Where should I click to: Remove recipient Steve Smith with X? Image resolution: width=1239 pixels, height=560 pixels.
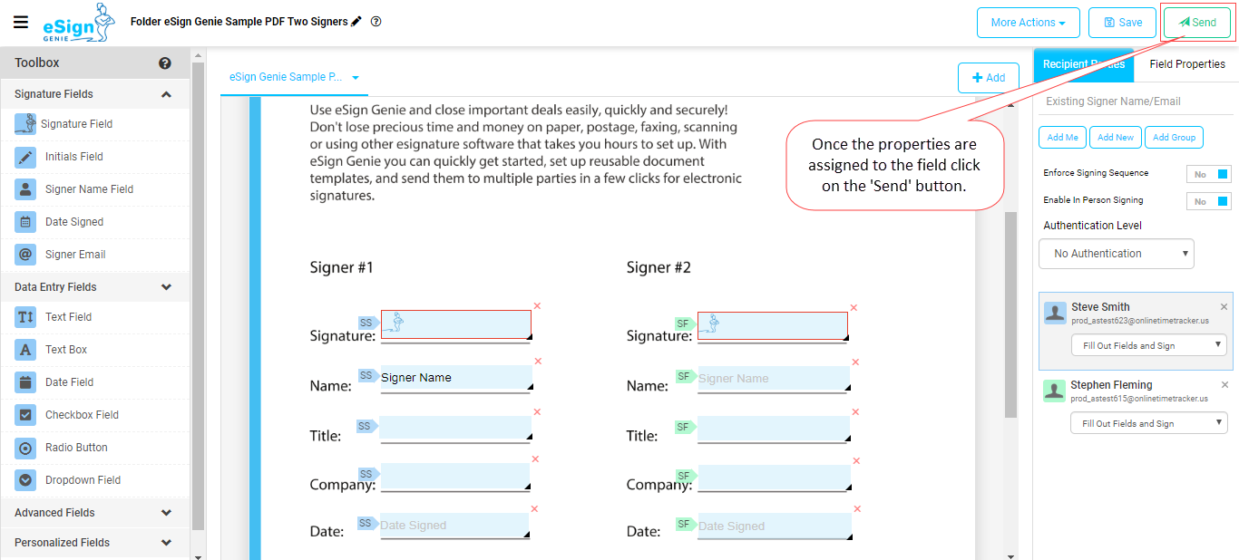[x=1224, y=307]
